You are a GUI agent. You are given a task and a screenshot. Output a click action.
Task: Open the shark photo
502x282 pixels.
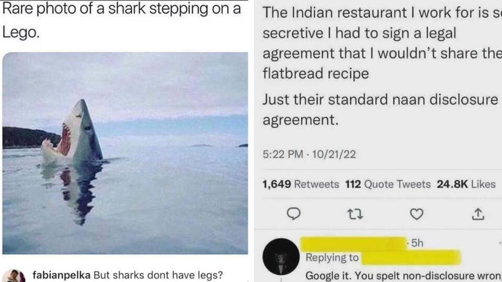[x=125, y=153]
